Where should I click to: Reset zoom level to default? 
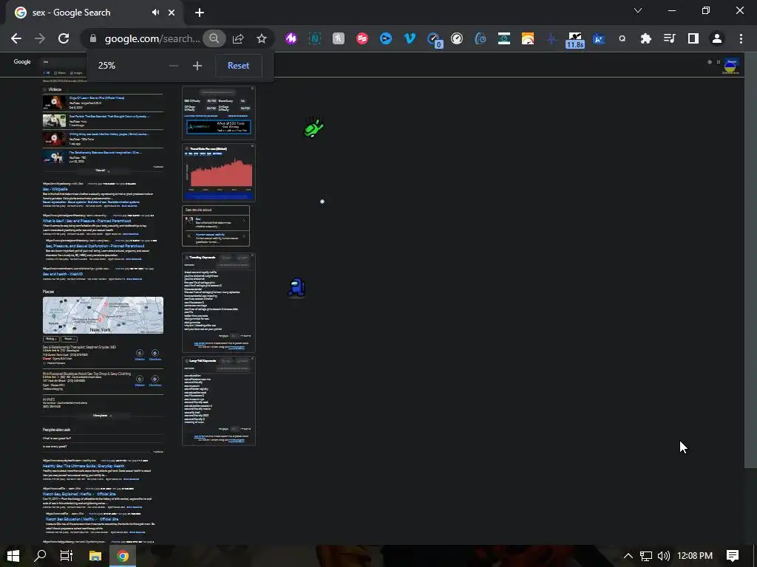(239, 66)
